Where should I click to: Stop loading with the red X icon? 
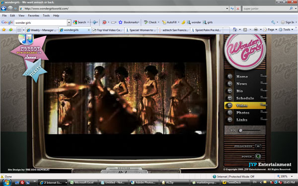coord(238,8)
